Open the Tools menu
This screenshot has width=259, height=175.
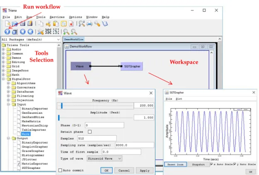tap(41, 17)
